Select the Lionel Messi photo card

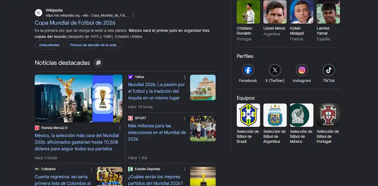(x=275, y=12)
